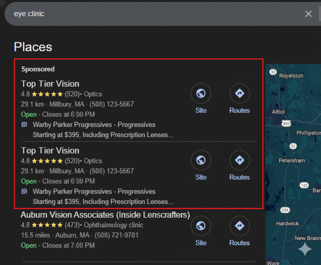Get Routes for second Top Tier Vision listing
Image resolution: width=321 pixels, height=265 pixels.
[240, 160]
